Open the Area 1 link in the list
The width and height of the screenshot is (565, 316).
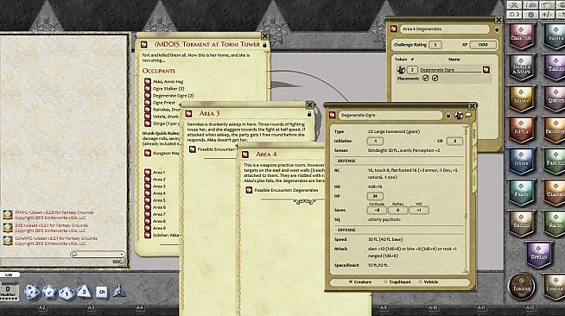[148, 173]
